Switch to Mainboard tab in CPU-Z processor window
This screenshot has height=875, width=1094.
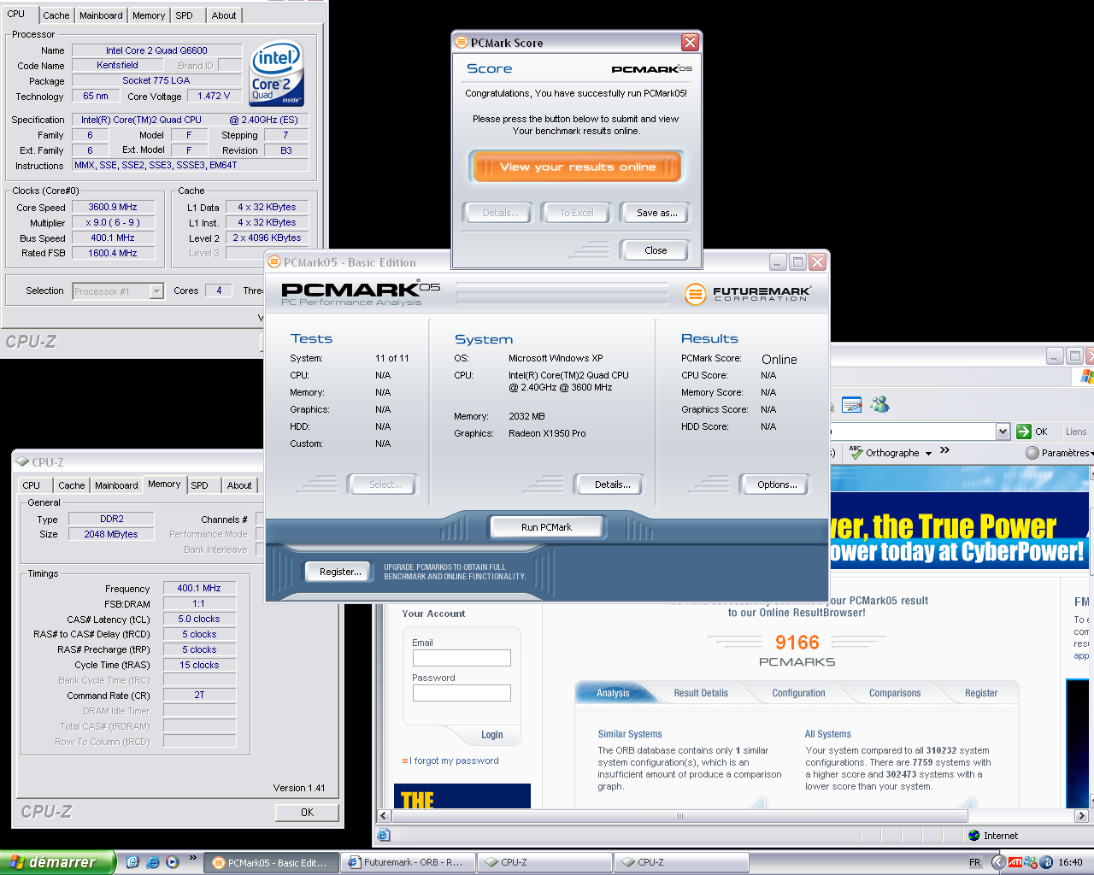[101, 15]
